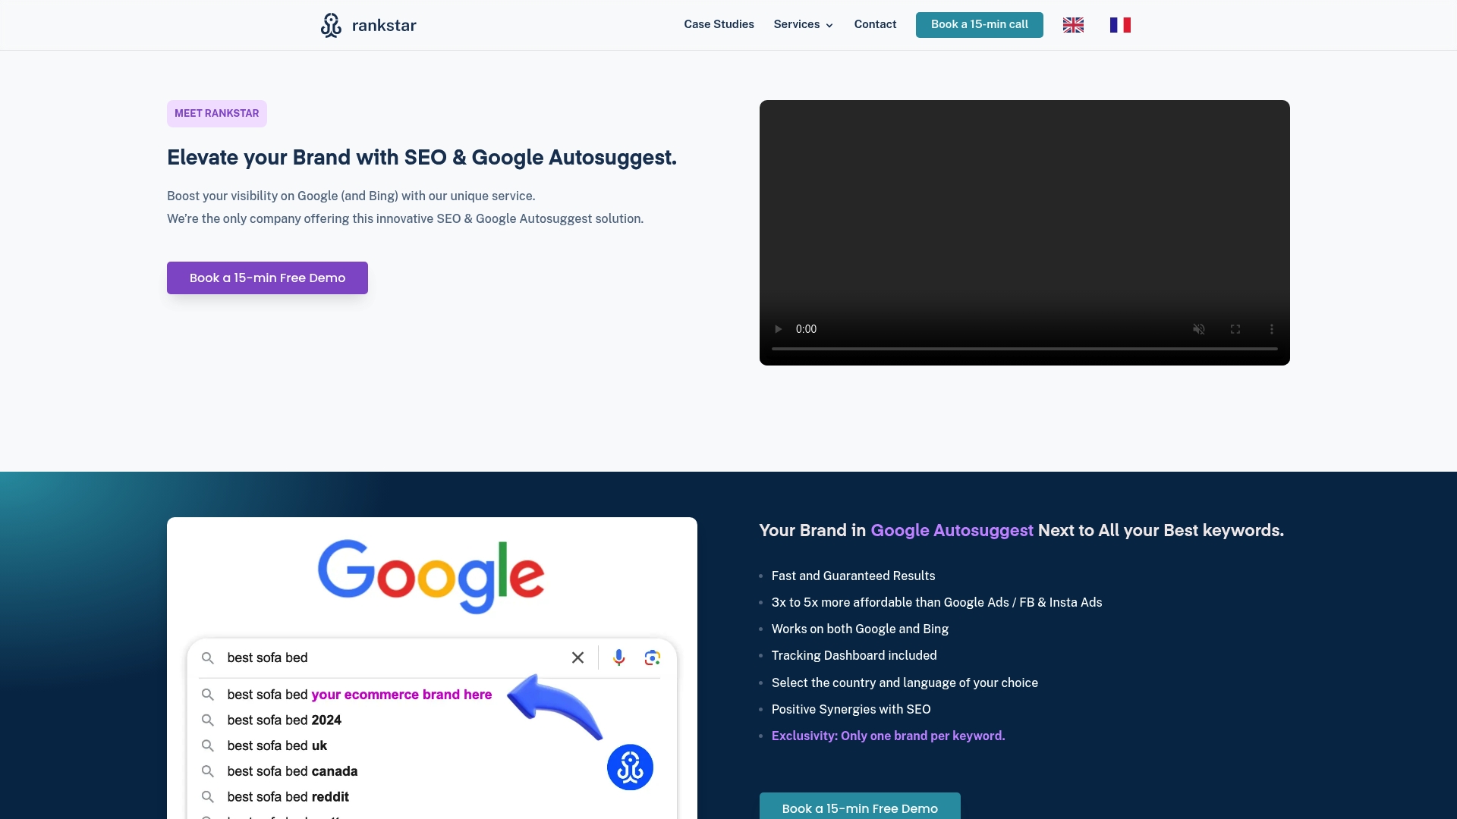Switch site language using the UK flag
1457x819 pixels.
click(1072, 24)
